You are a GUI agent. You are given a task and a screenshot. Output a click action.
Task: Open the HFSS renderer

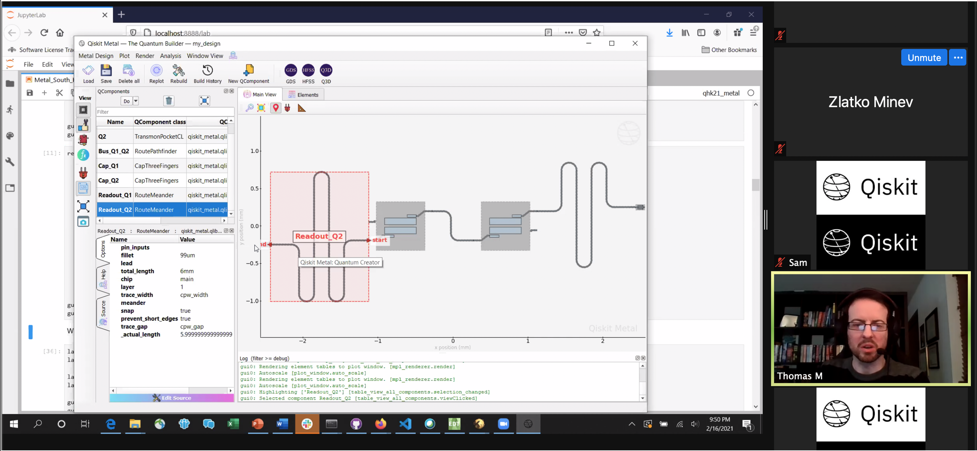(x=308, y=74)
